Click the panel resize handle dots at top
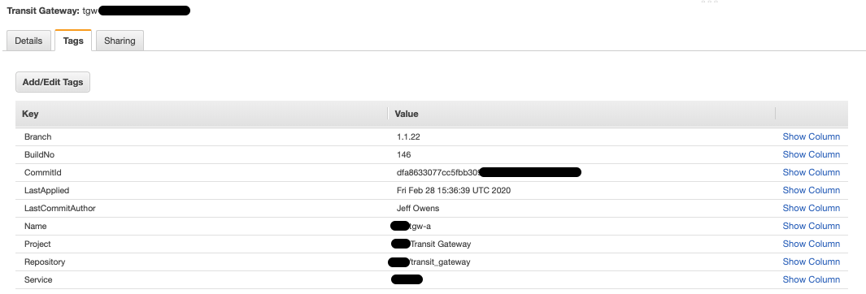Image resolution: width=866 pixels, height=294 pixels. (709, 2)
